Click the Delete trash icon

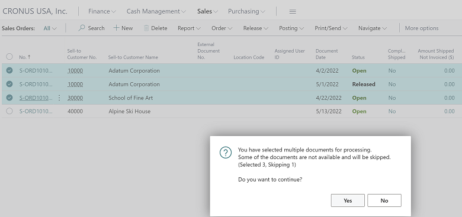click(146, 28)
